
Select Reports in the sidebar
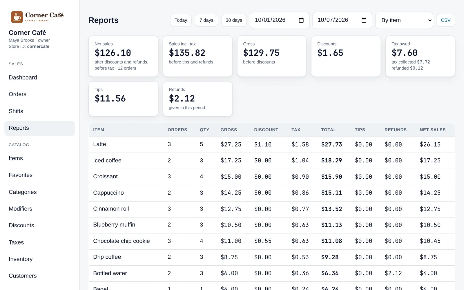[x=40, y=128]
